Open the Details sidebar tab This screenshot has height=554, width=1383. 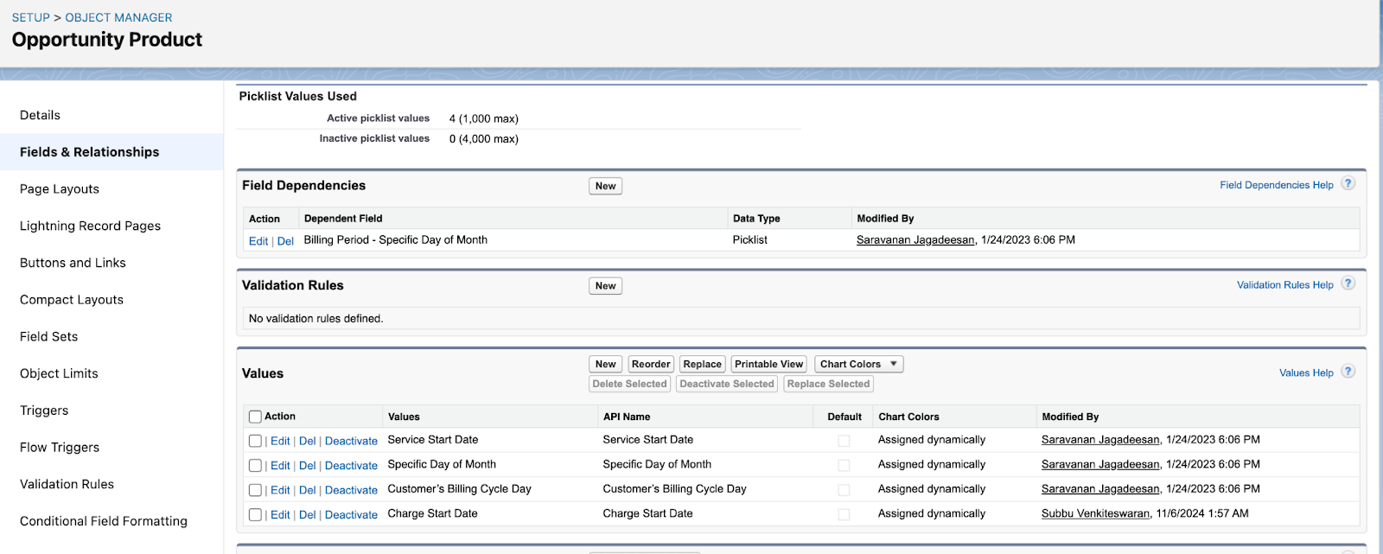40,115
